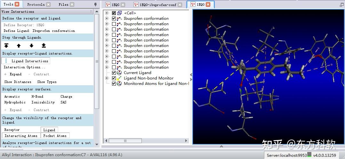Click Show Distances
The height and width of the screenshot is (159, 345).
pyautogui.click(x=18, y=82)
